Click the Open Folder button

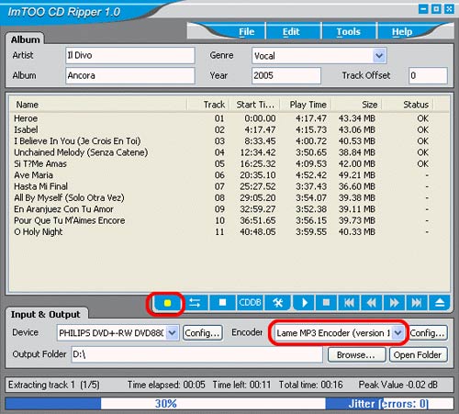click(418, 354)
